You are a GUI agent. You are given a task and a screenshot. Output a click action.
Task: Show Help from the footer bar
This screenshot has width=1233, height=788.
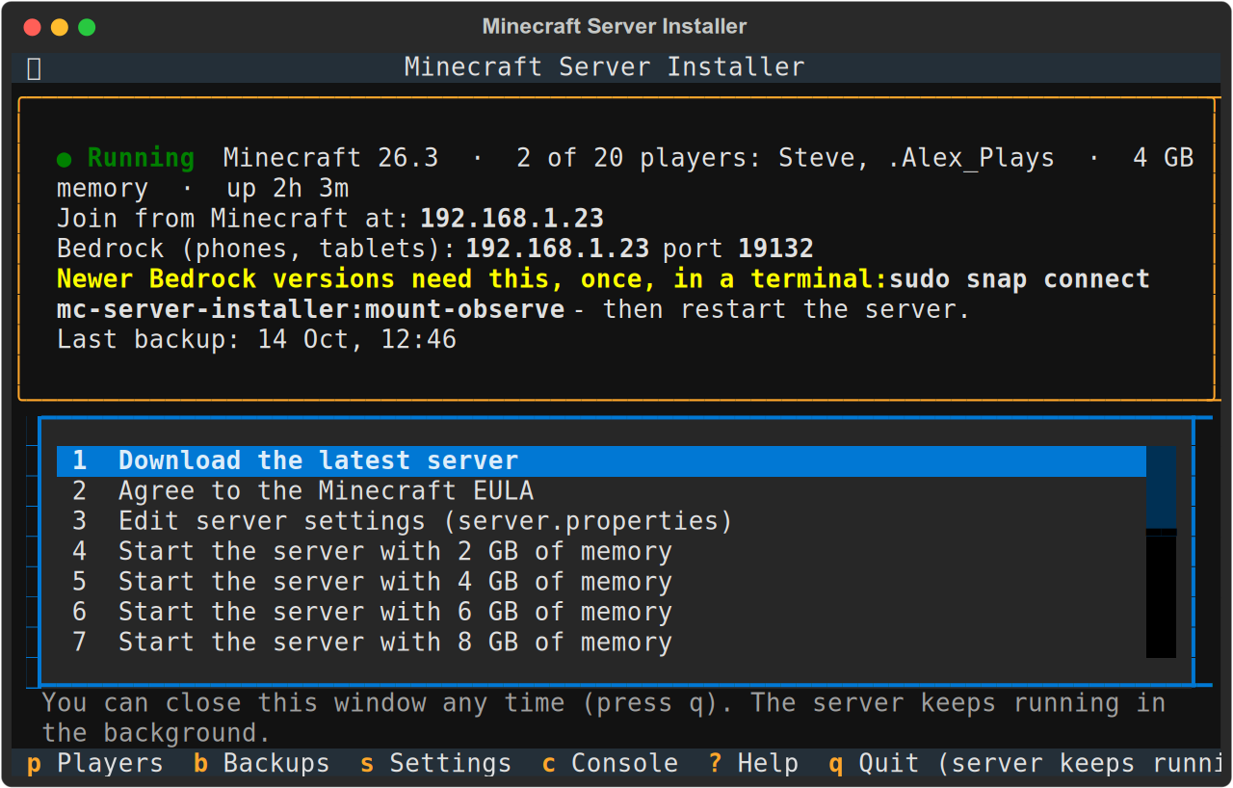[753, 764]
